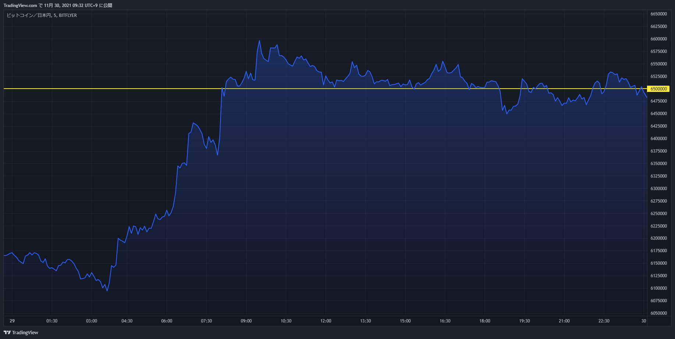Image resolution: width=675 pixels, height=339 pixels.
Task: Click the 21:00 time axis label
Action: click(x=564, y=321)
